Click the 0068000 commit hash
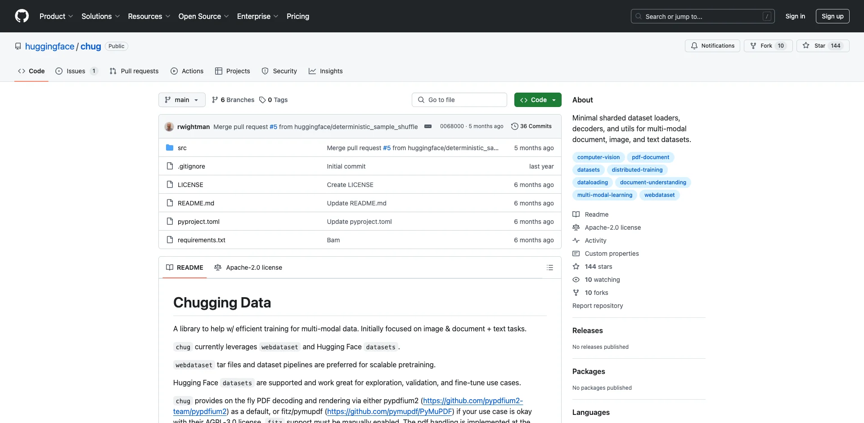Image resolution: width=864 pixels, height=423 pixels. 452,126
